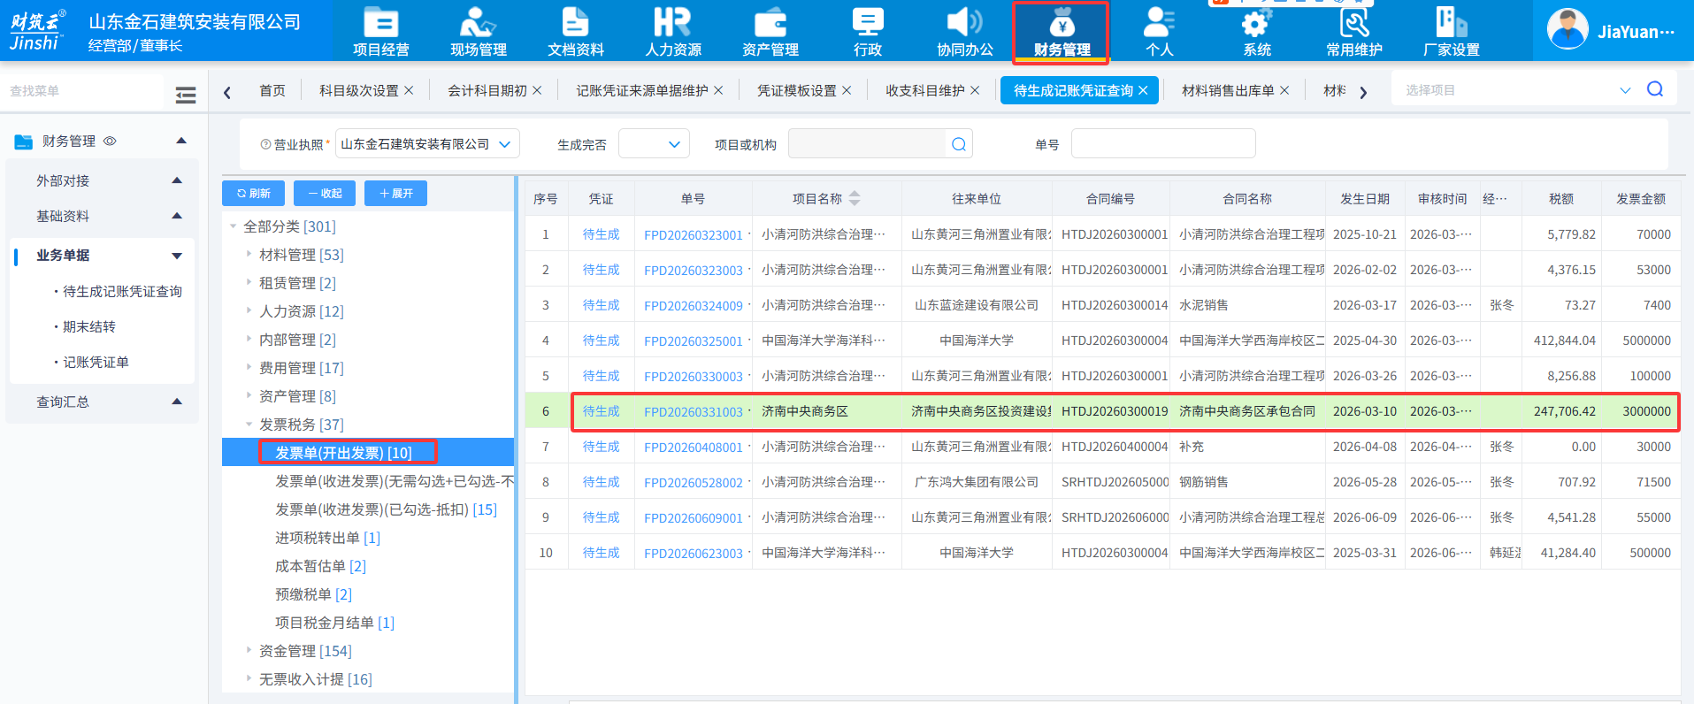This screenshot has height=704, width=1694.
Task: Close the 收支科目维护 tab
Action: point(975,90)
